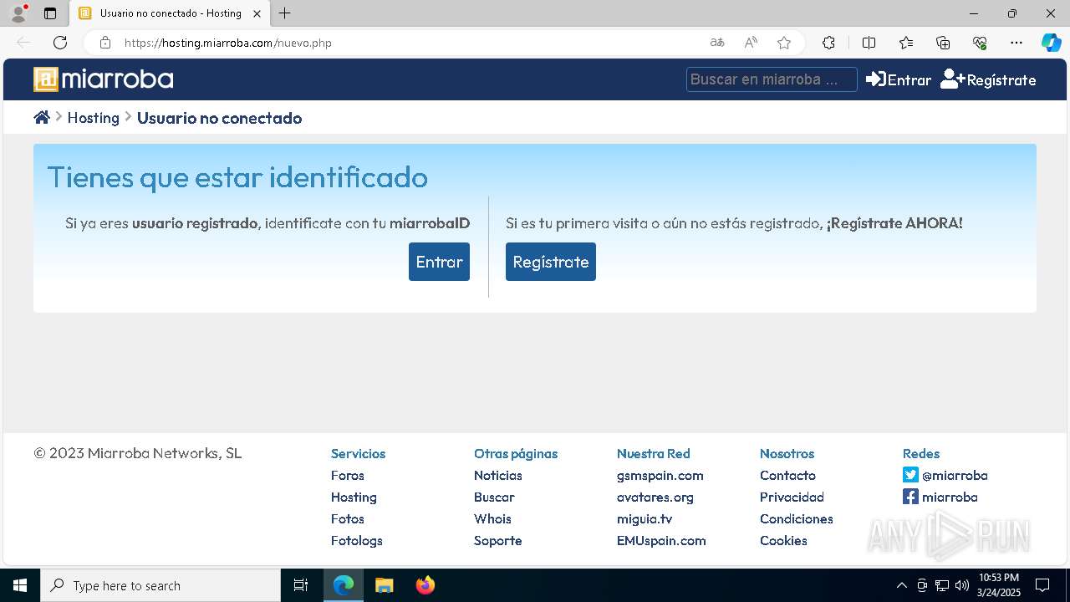Image resolution: width=1070 pixels, height=602 pixels.
Task: Click the browser back arrow
Action: tap(23, 43)
